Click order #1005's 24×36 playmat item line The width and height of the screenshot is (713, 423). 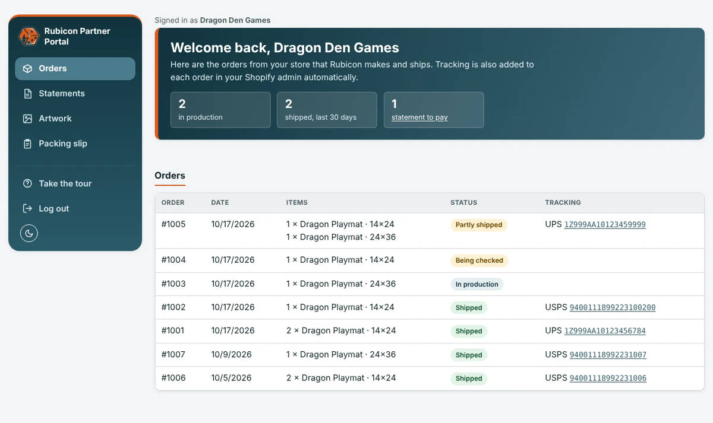341,237
